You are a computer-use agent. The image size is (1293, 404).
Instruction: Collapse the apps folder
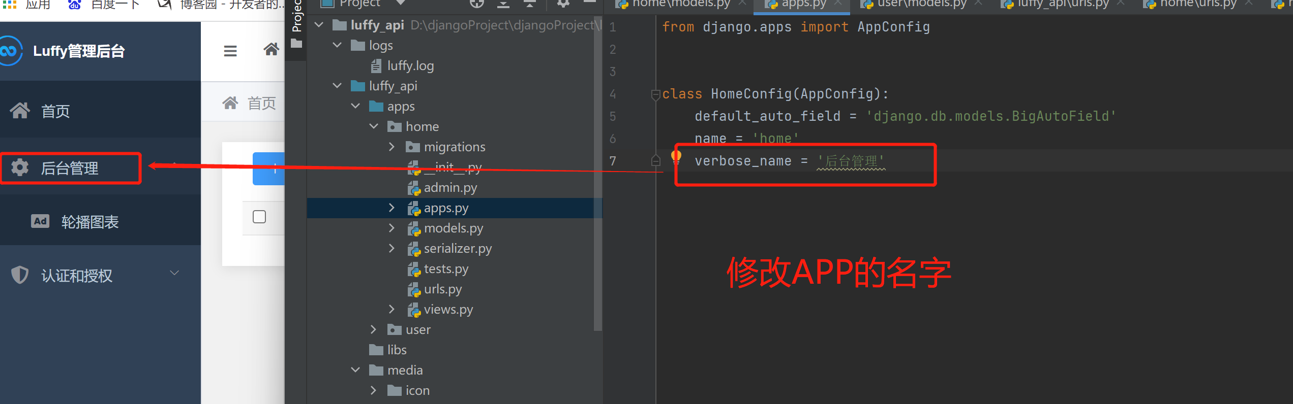point(356,106)
